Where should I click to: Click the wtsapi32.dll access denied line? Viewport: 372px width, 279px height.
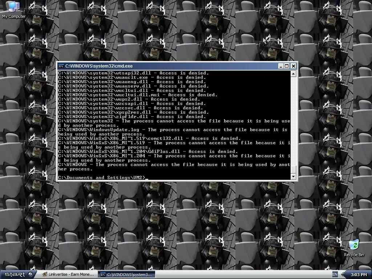[x=133, y=73]
